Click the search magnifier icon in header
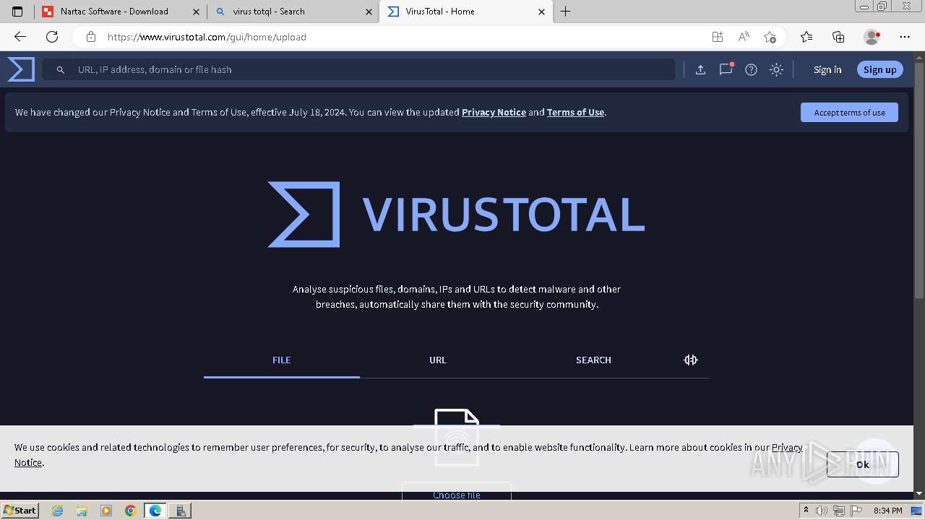Viewport: 925px width, 520px height. (x=61, y=70)
